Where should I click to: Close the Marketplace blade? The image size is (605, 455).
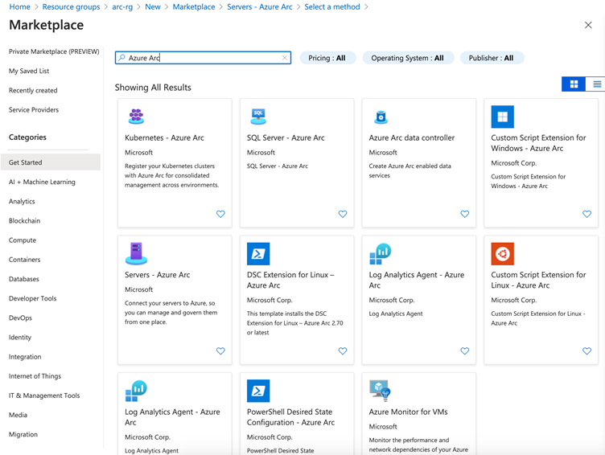click(x=588, y=25)
